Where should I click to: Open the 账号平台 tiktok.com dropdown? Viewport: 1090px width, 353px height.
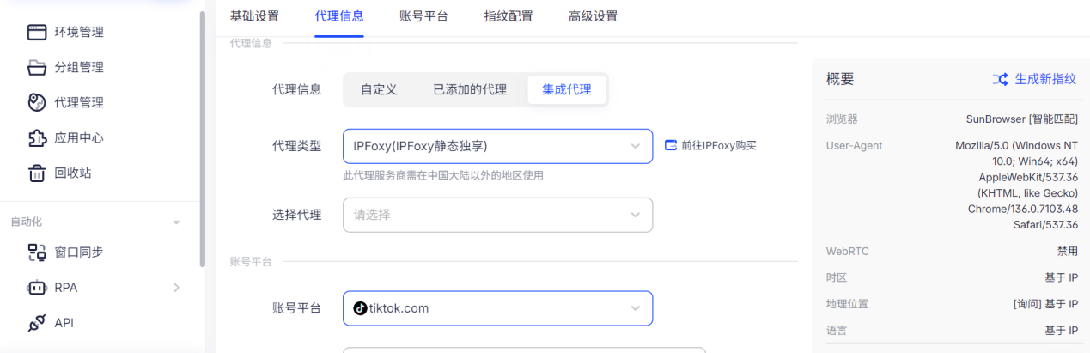497,308
